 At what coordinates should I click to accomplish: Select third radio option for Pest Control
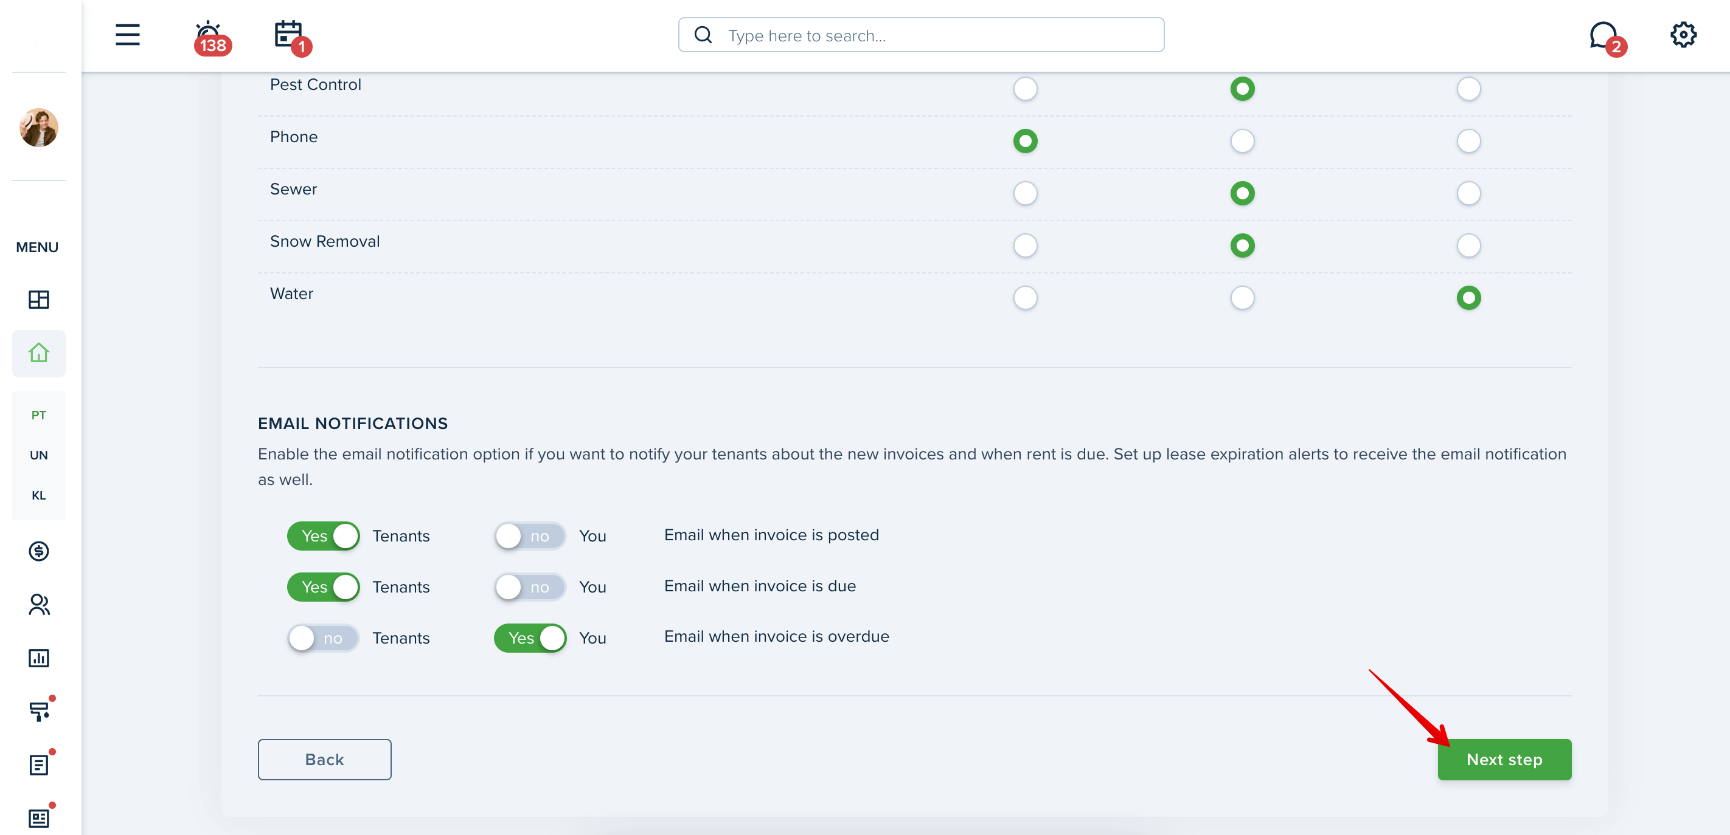[x=1469, y=89]
